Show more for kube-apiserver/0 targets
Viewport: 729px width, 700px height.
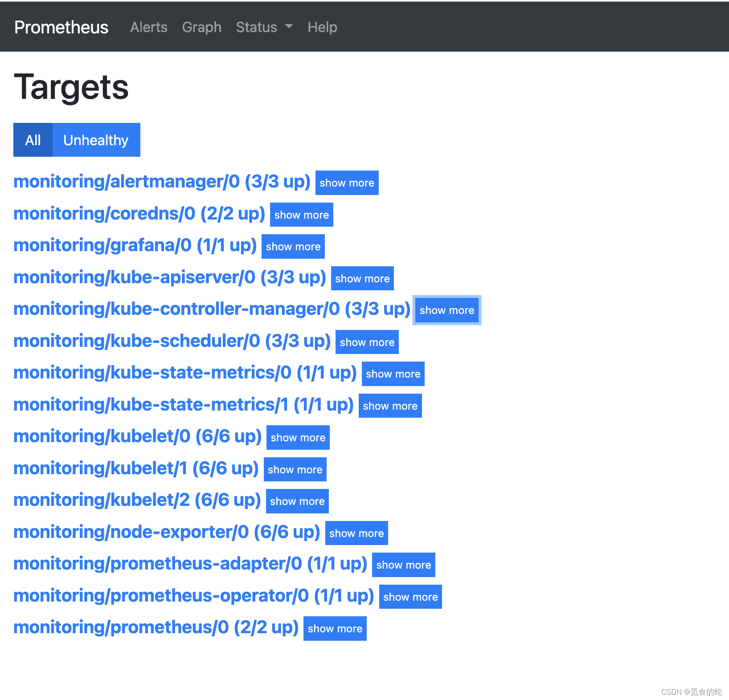point(362,278)
